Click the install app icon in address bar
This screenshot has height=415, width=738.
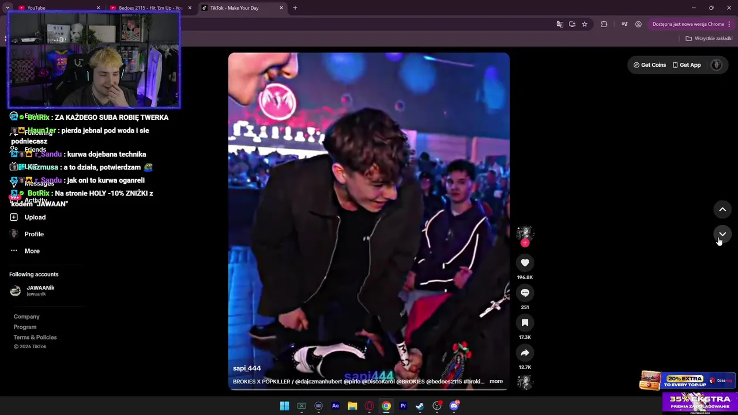(x=572, y=24)
